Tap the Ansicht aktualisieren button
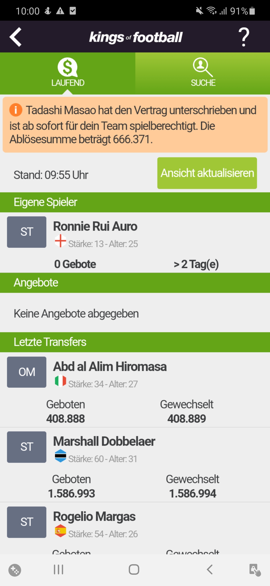270x586 pixels. pyautogui.click(x=207, y=173)
